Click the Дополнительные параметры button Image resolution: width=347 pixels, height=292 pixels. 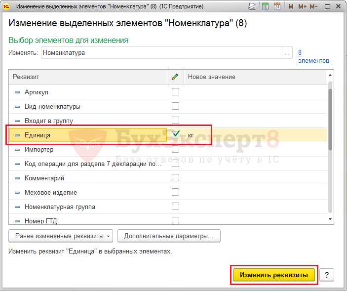[x=169, y=236]
